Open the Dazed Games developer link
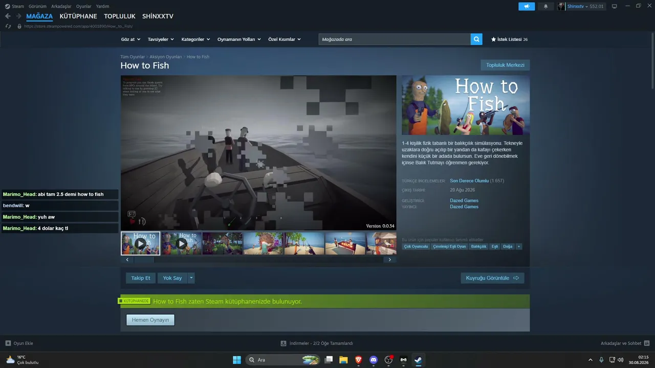 pos(464,200)
